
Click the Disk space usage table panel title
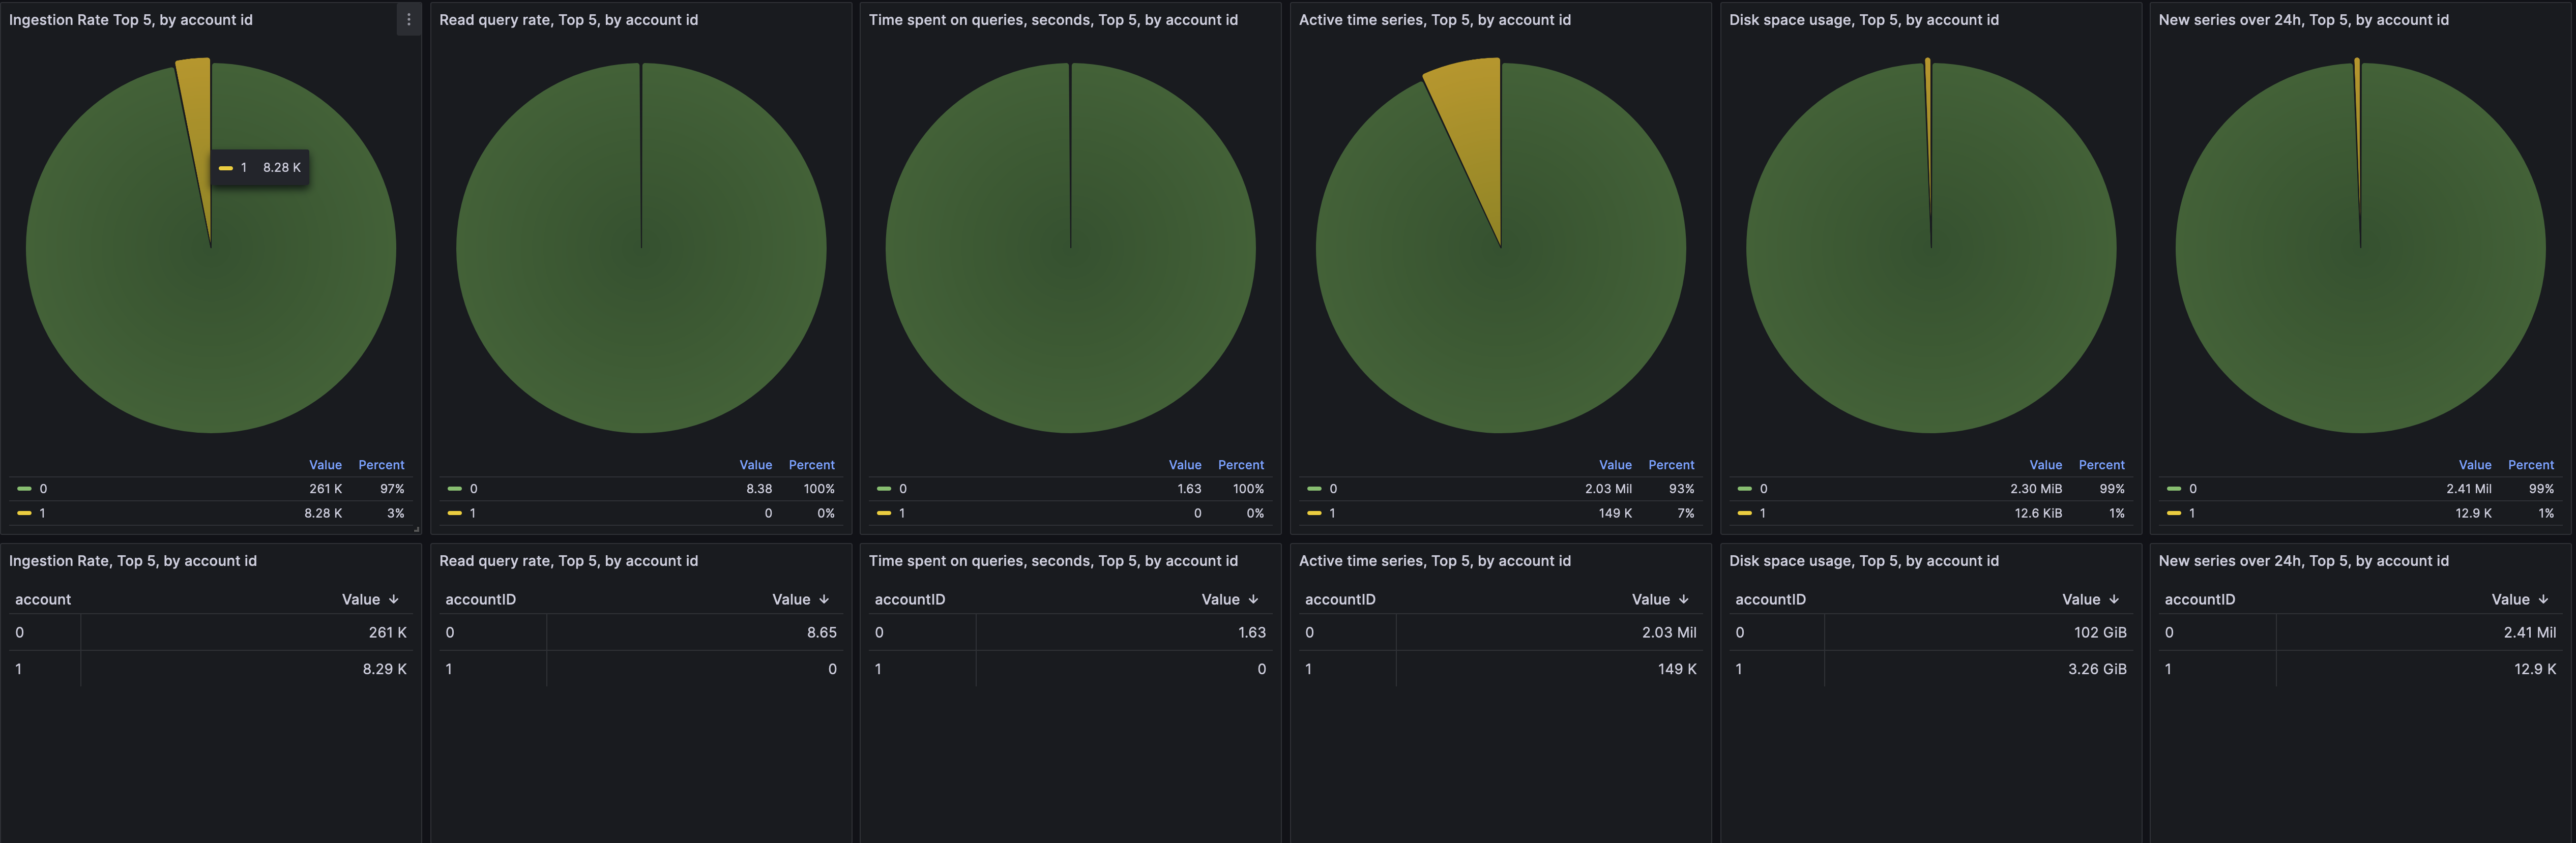tap(1863, 561)
